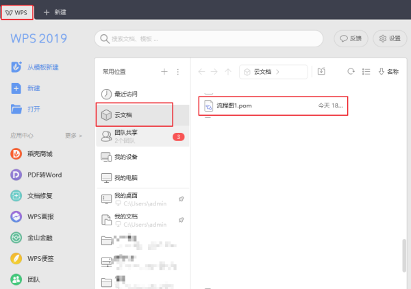Expand 更多 in the app center

74,136
